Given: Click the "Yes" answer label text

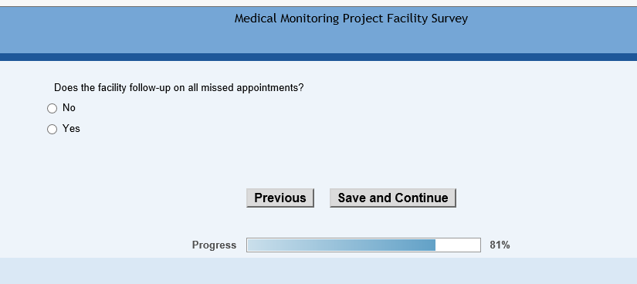Looking at the screenshot, I should [x=71, y=129].
